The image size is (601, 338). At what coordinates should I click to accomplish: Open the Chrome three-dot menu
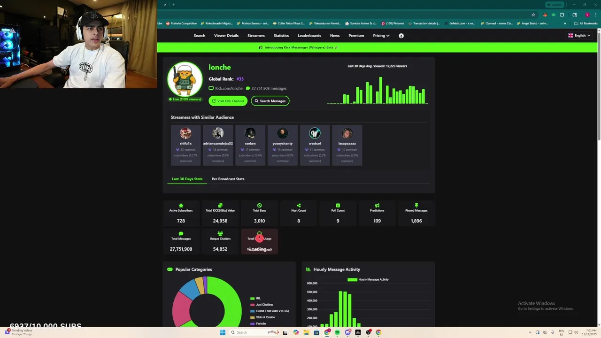click(595, 15)
